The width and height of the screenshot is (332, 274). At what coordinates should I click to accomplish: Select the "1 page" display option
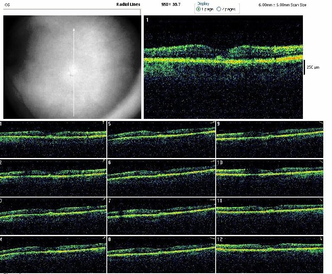point(198,9)
